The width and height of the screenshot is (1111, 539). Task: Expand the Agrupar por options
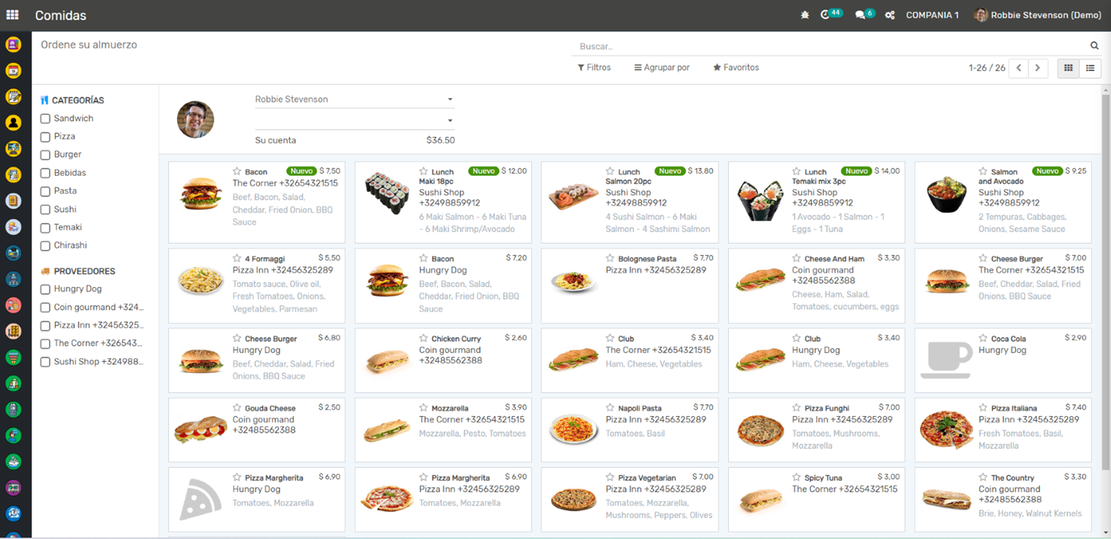(662, 67)
